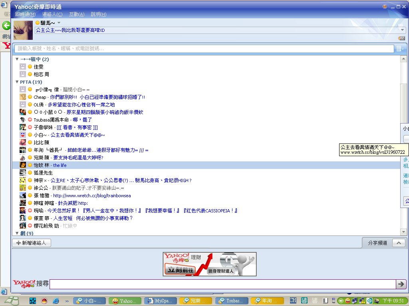This screenshot has width=409, height=306.
Task: Open the 互動 menu
Action: pyautogui.click(x=77, y=14)
